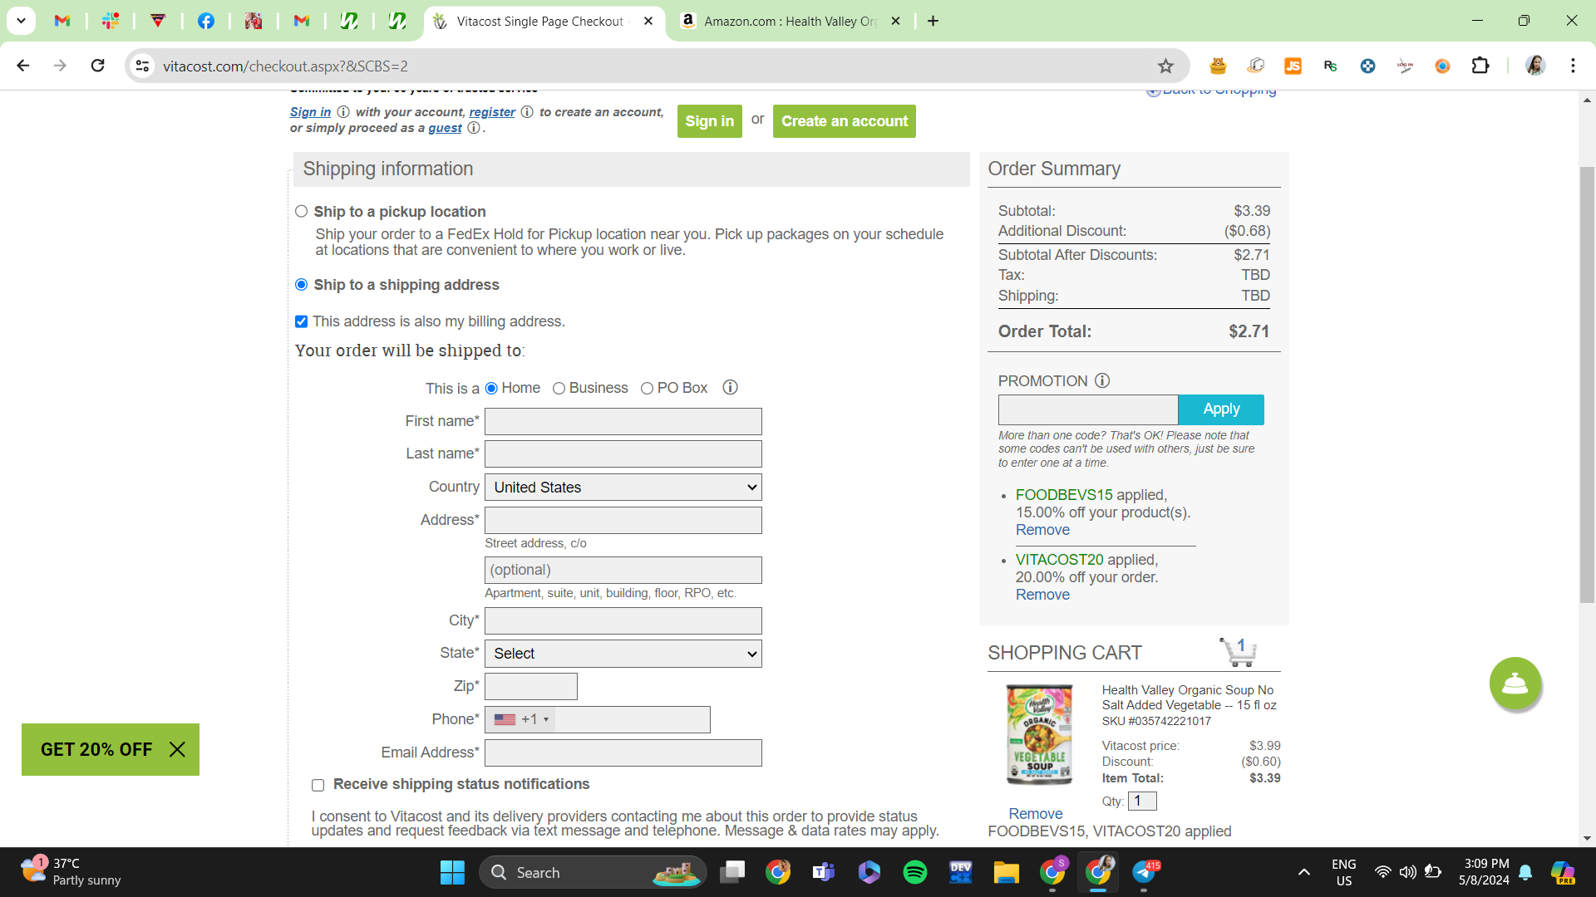Focus the street Address field
The image size is (1596, 897).
623,520
